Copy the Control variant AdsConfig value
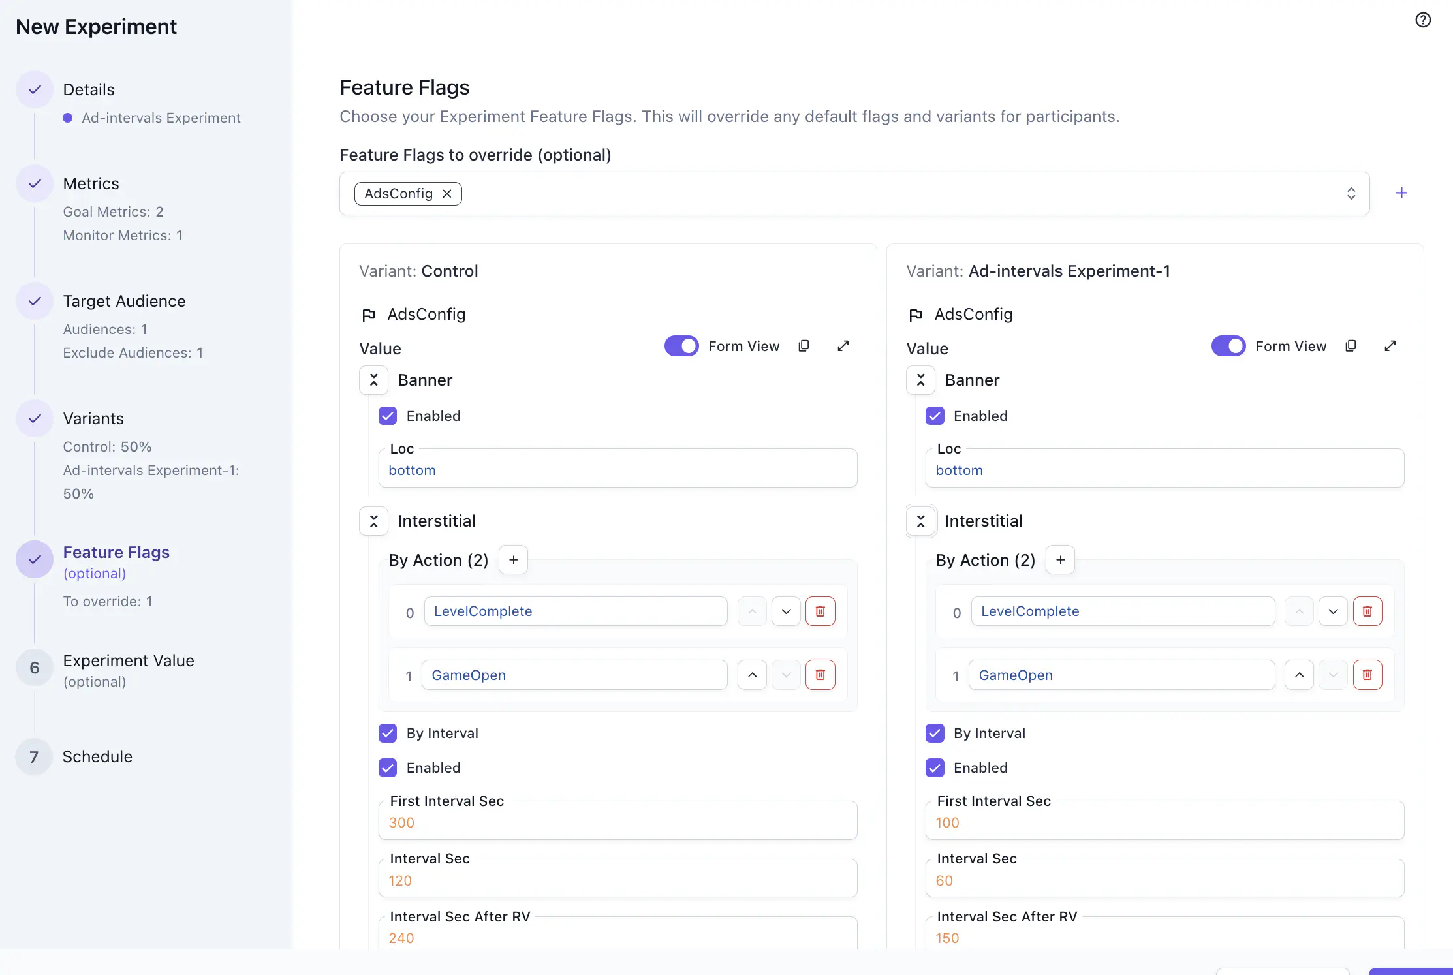 click(x=804, y=345)
